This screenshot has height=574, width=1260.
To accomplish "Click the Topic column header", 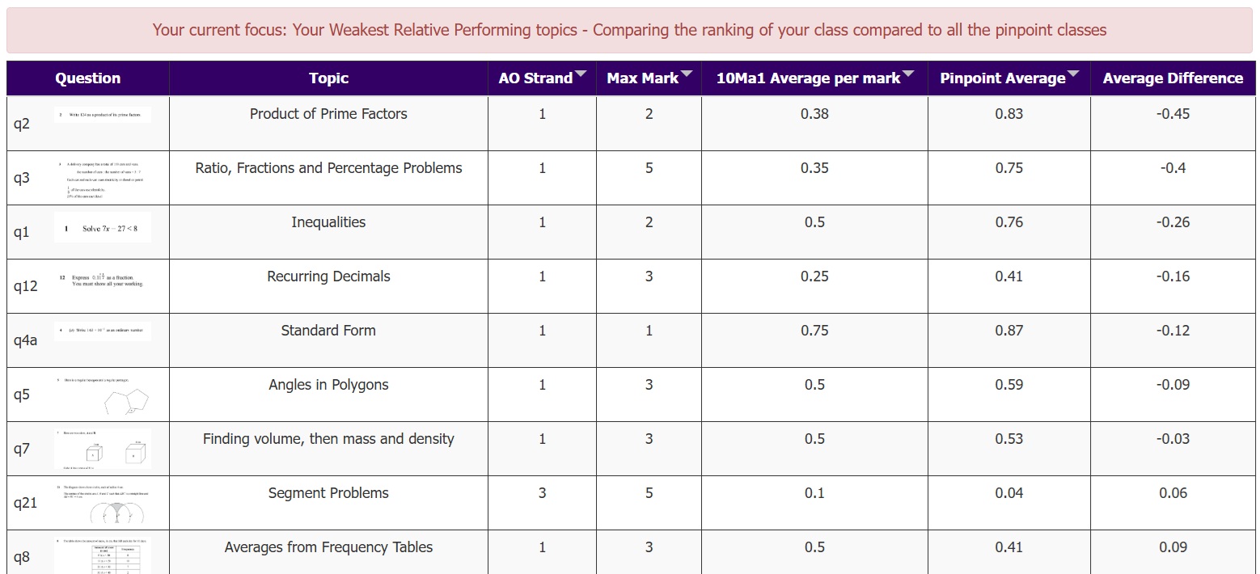I will pyautogui.click(x=328, y=78).
